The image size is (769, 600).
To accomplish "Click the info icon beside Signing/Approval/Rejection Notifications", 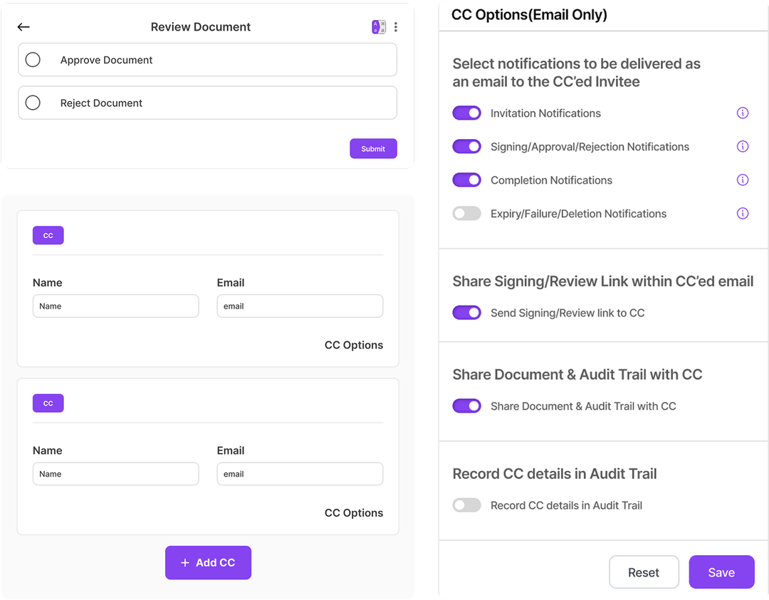I will pos(743,146).
